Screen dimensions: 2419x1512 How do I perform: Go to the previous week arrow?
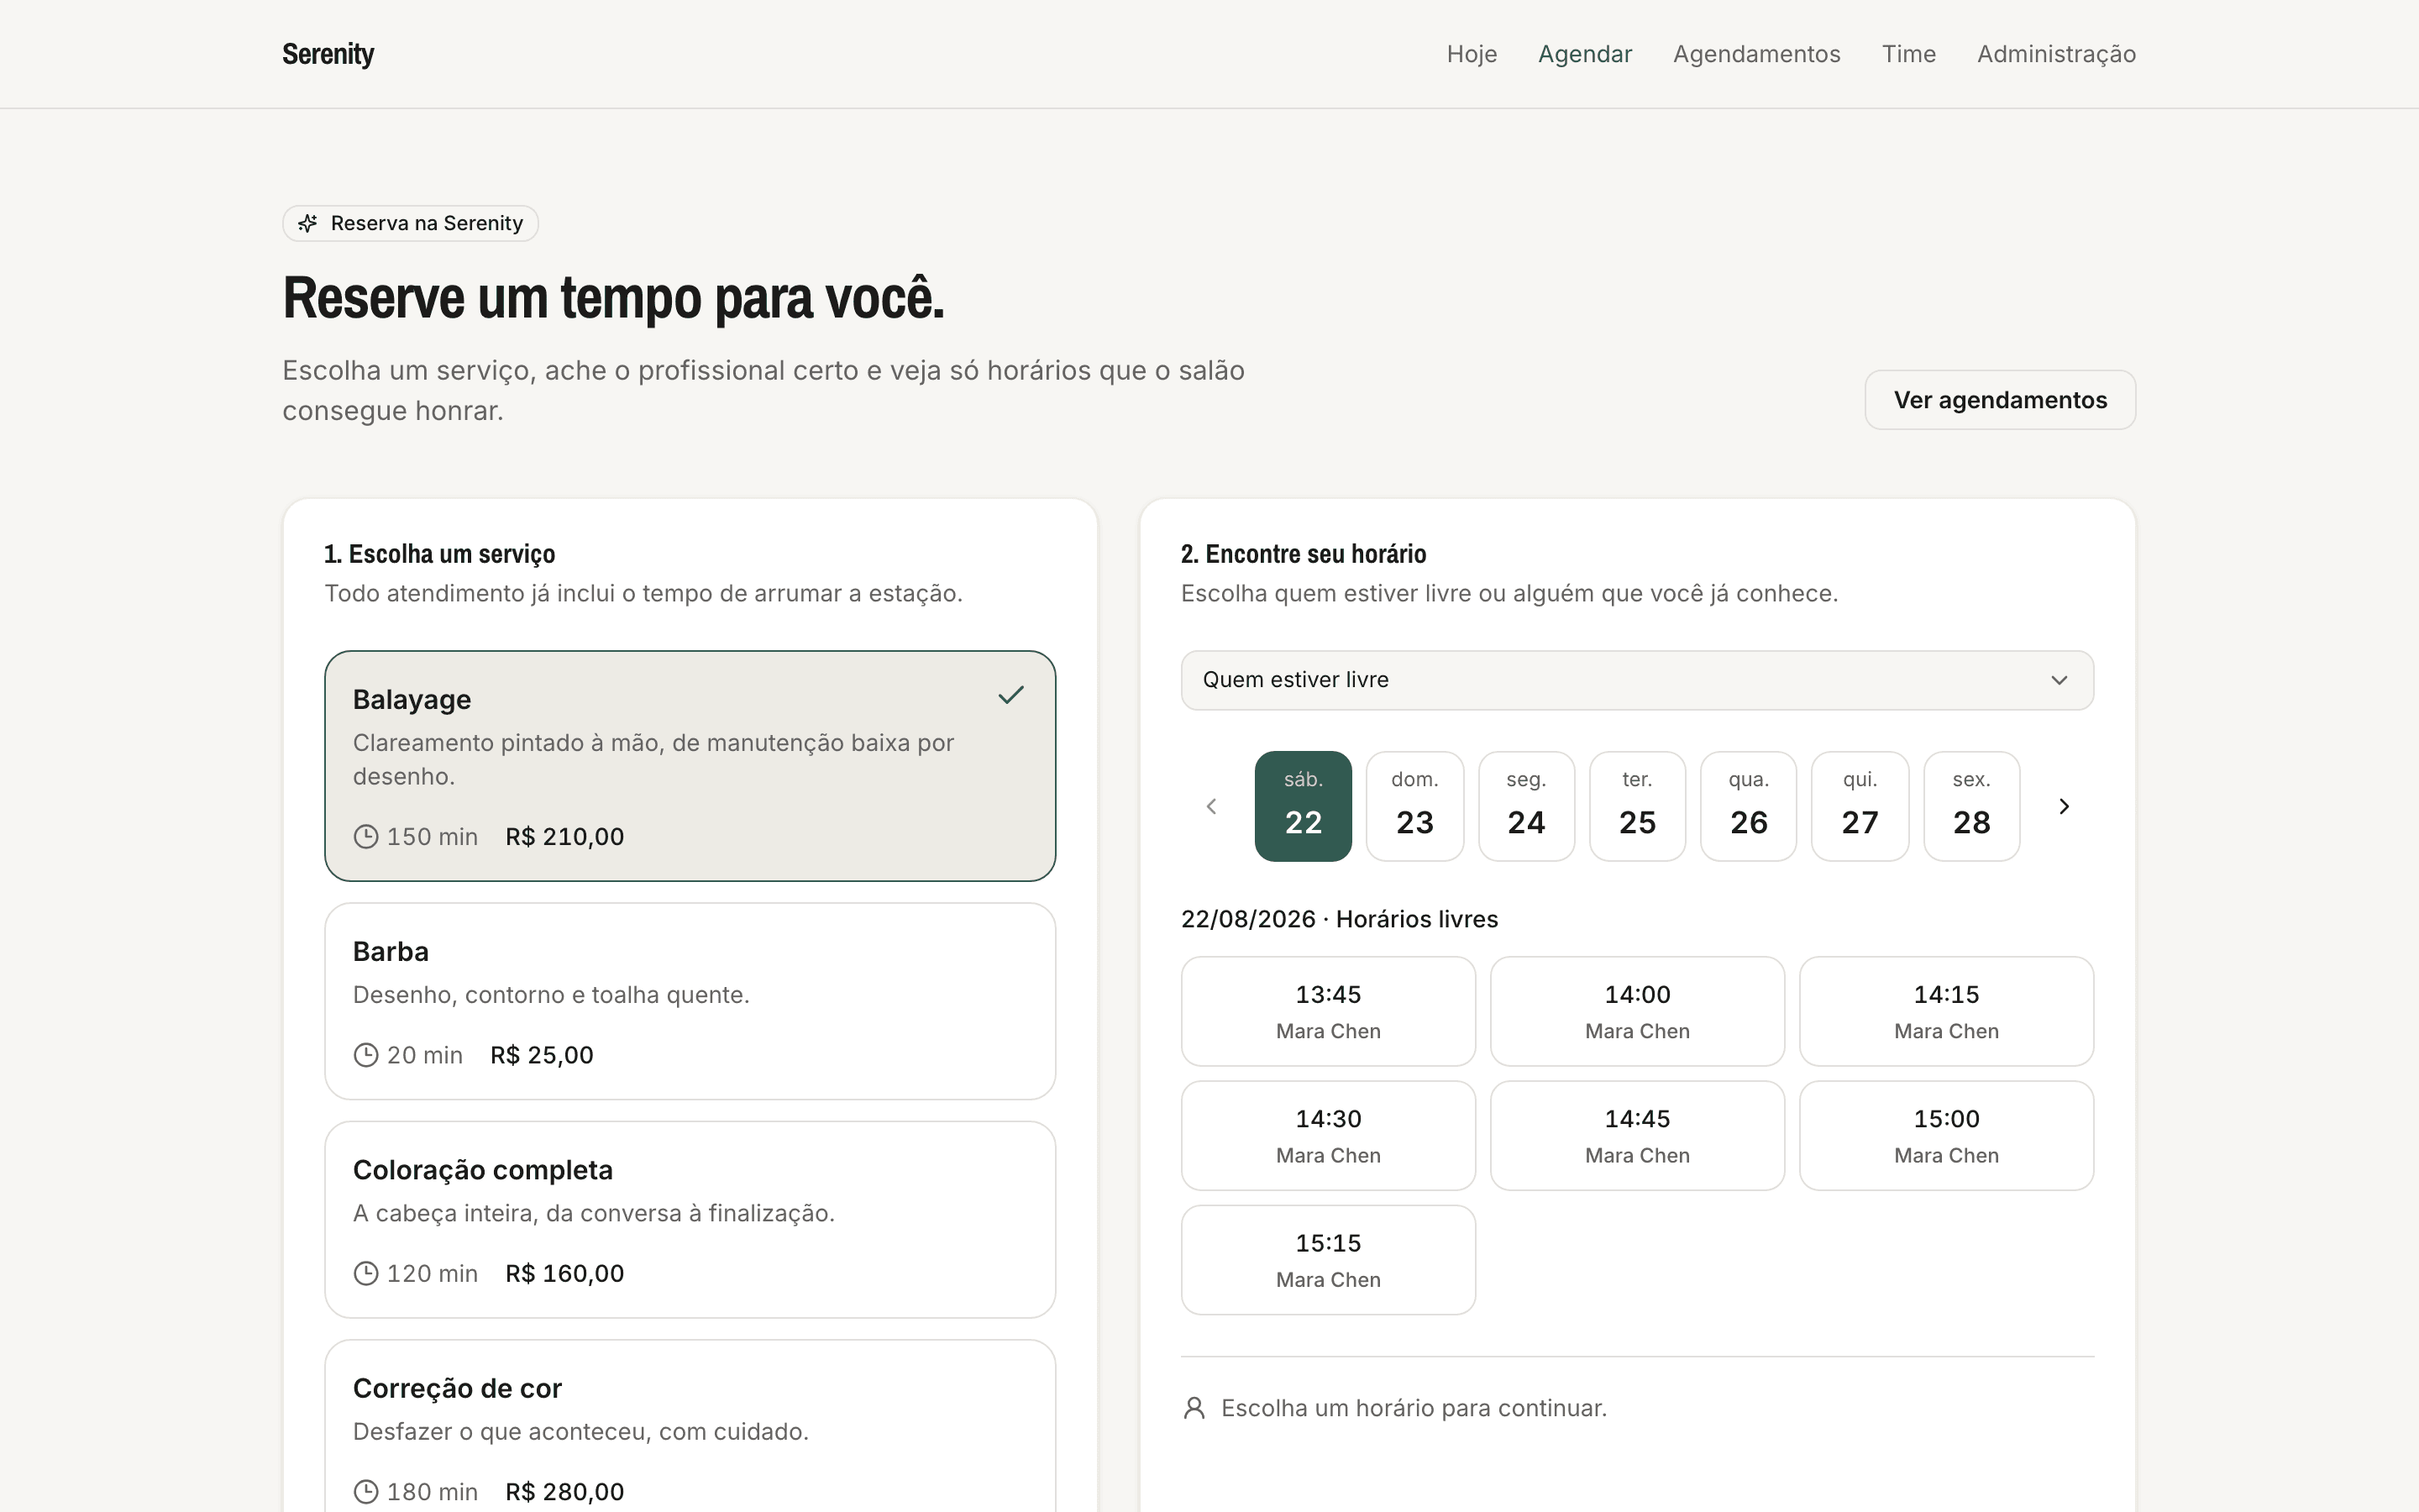tap(1211, 806)
